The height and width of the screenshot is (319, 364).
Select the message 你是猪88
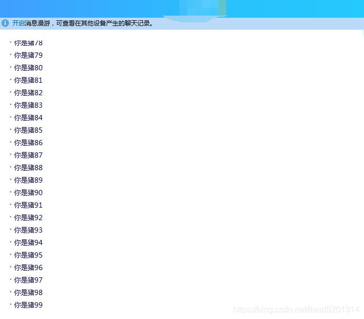28,168
